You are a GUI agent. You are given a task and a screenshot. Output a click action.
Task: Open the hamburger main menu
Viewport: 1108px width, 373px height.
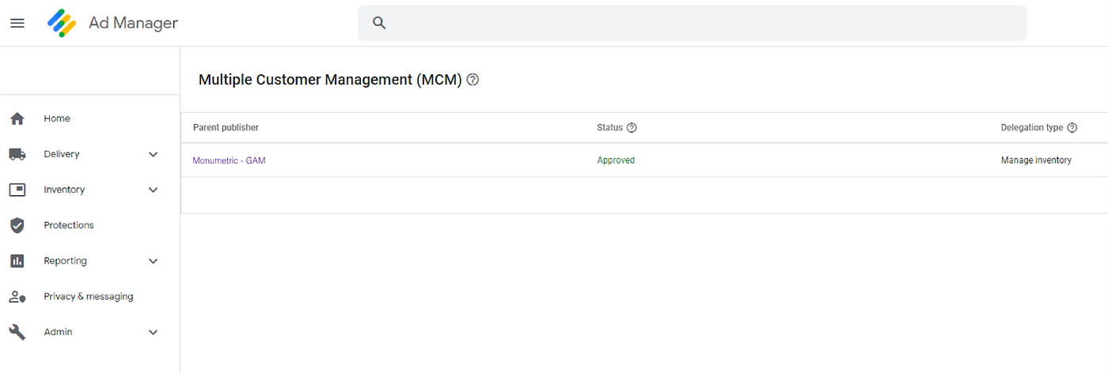tap(17, 23)
